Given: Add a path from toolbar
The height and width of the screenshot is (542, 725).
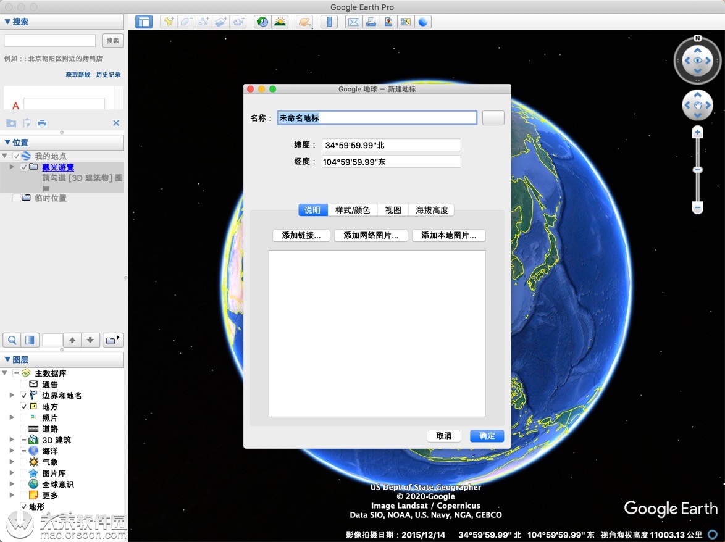Looking at the screenshot, I should coord(203,22).
